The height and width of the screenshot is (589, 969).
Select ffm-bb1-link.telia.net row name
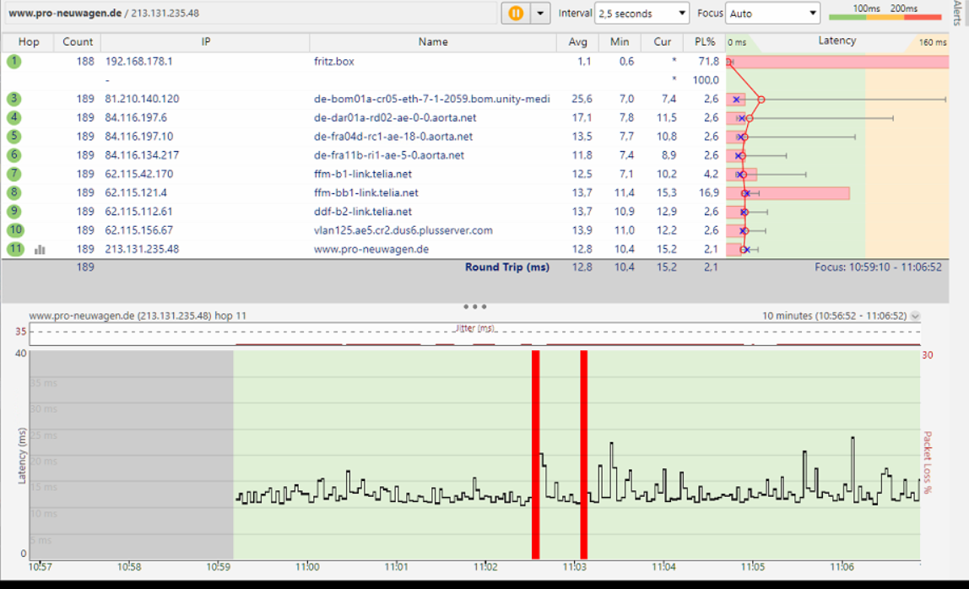click(365, 193)
